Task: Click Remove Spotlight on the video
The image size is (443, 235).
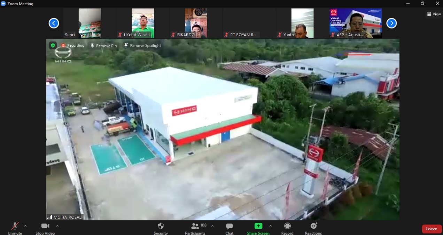Action: [x=143, y=46]
